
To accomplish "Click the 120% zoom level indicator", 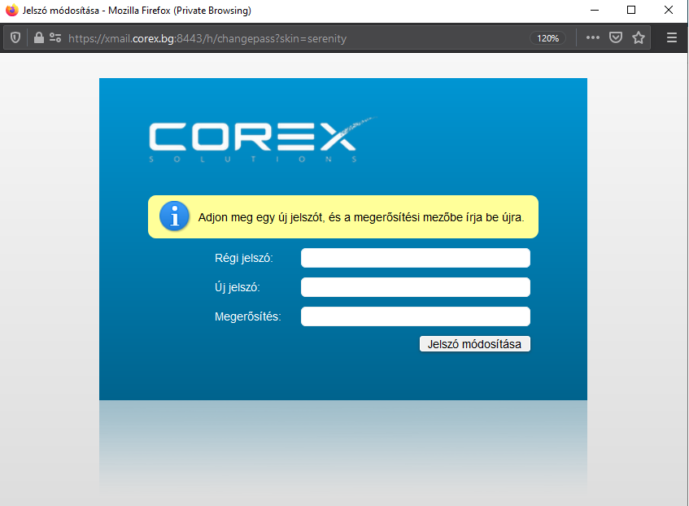I will click(x=547, y=38).
